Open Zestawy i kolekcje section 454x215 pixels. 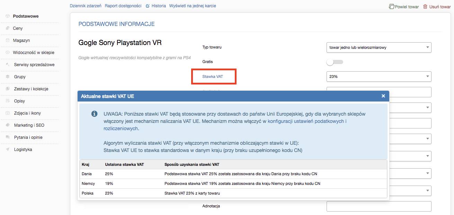click(x=31, y=89)
